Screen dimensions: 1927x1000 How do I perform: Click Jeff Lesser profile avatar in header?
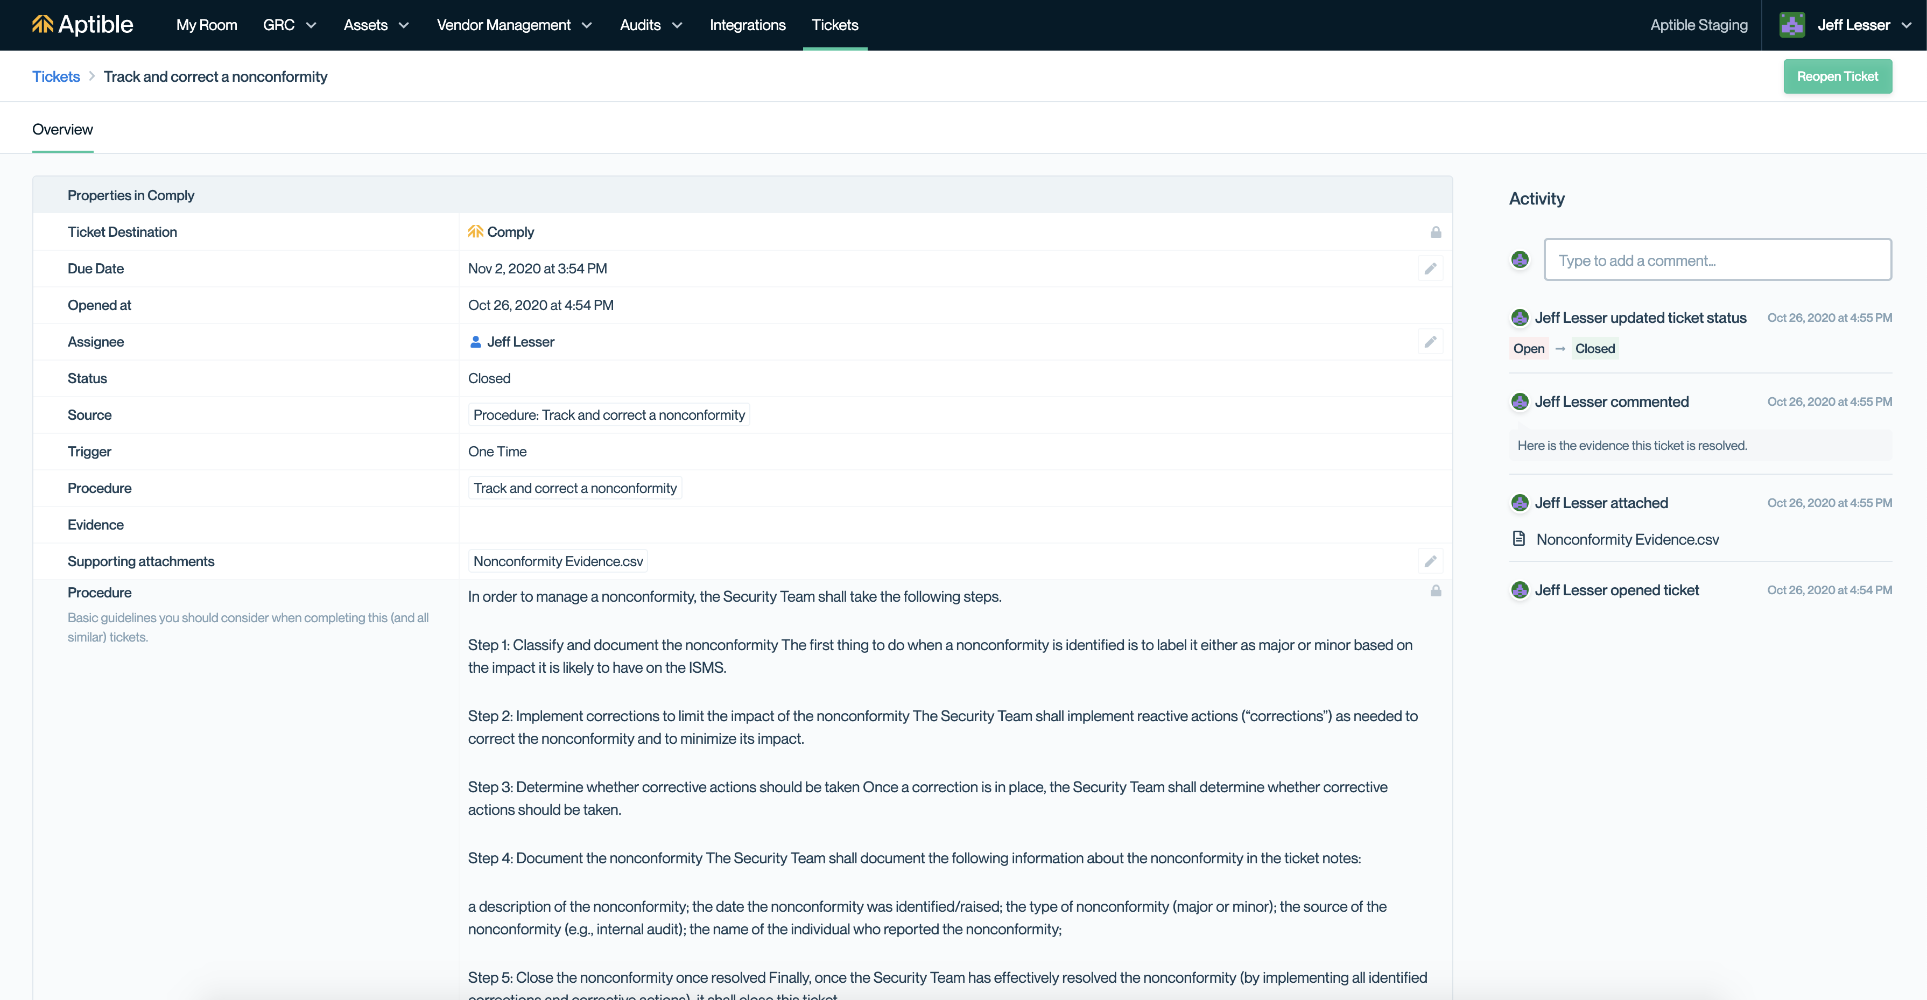click(x=1791, y=25)
